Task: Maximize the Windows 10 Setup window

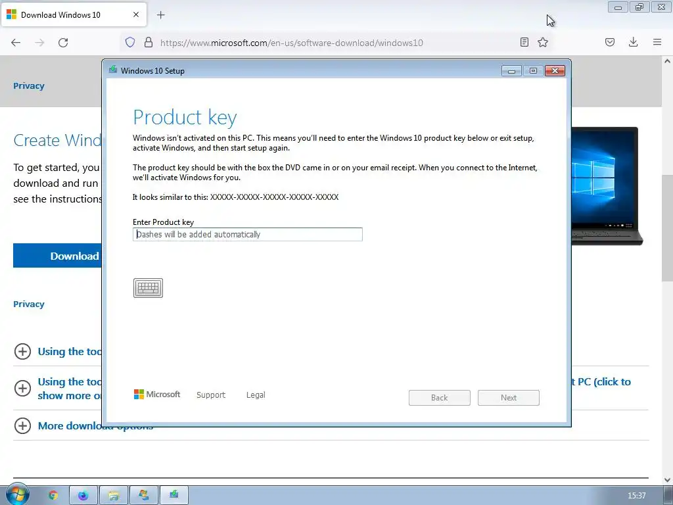Action: (x=533, y=71)
